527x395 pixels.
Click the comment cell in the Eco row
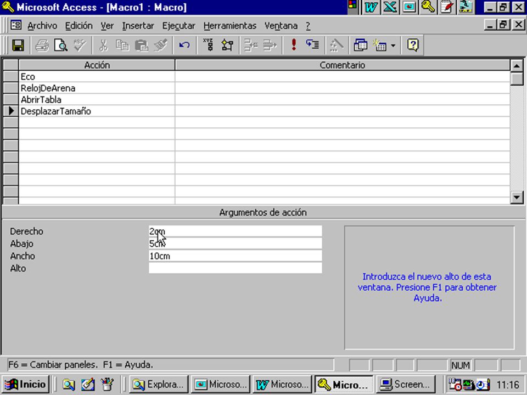(342, 77)
